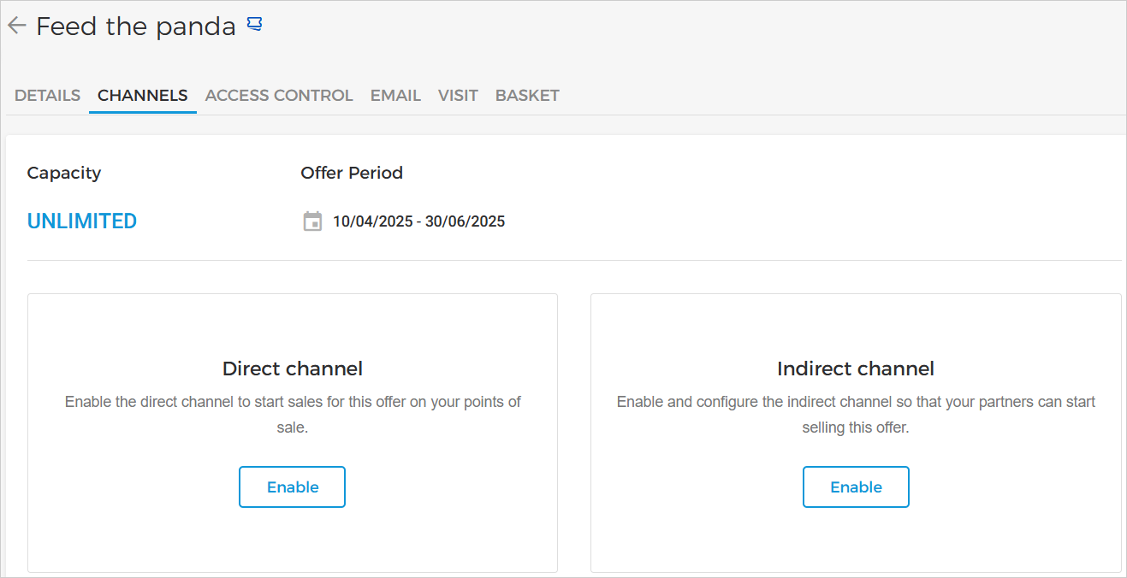Open the Details tab
Image resolution: width=1127 pixels, height=578 pixels.
point(48,96)
